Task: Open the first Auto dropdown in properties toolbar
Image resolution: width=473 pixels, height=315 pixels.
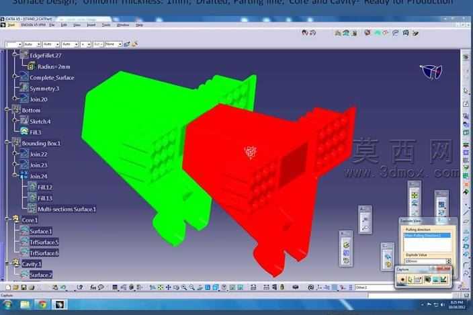Action: tap(32, 44)
